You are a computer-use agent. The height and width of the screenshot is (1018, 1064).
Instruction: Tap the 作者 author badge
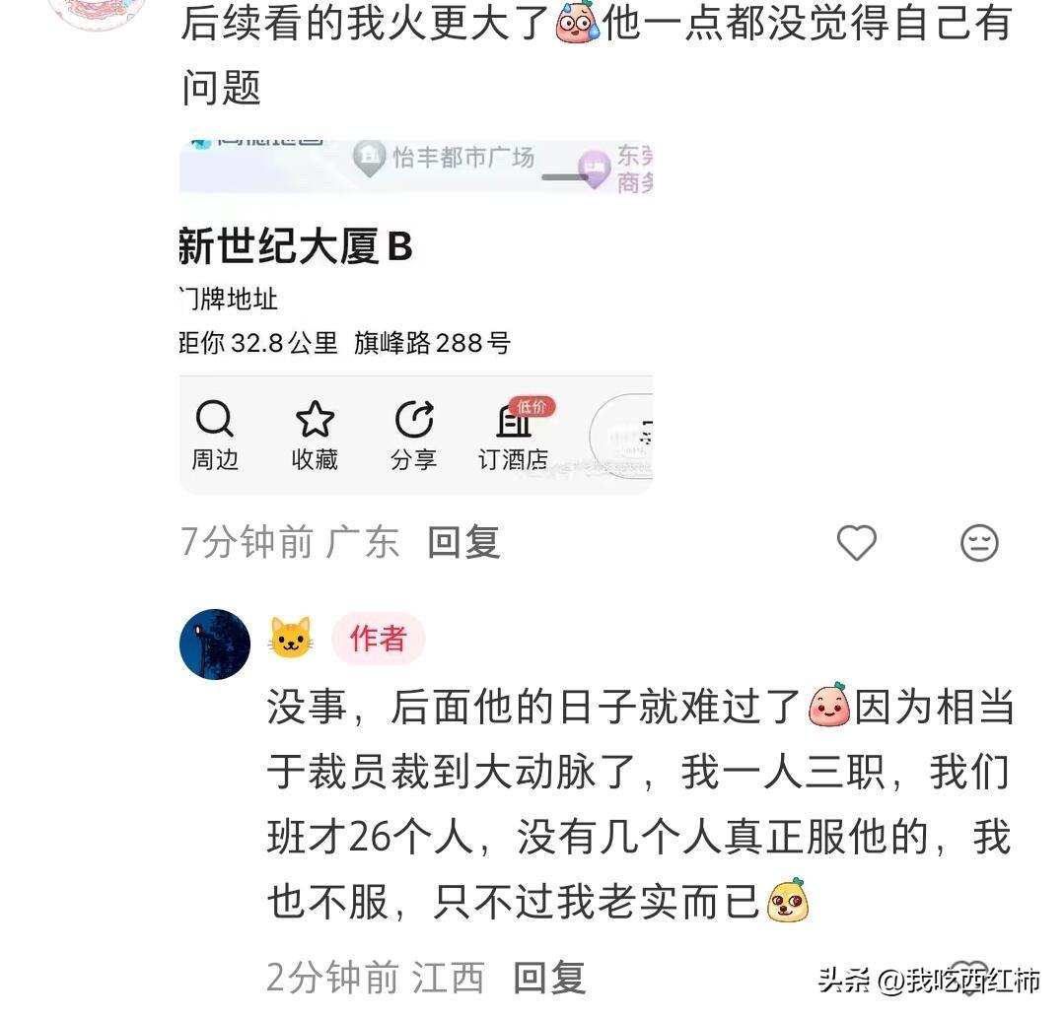click(x=378, y=639)
